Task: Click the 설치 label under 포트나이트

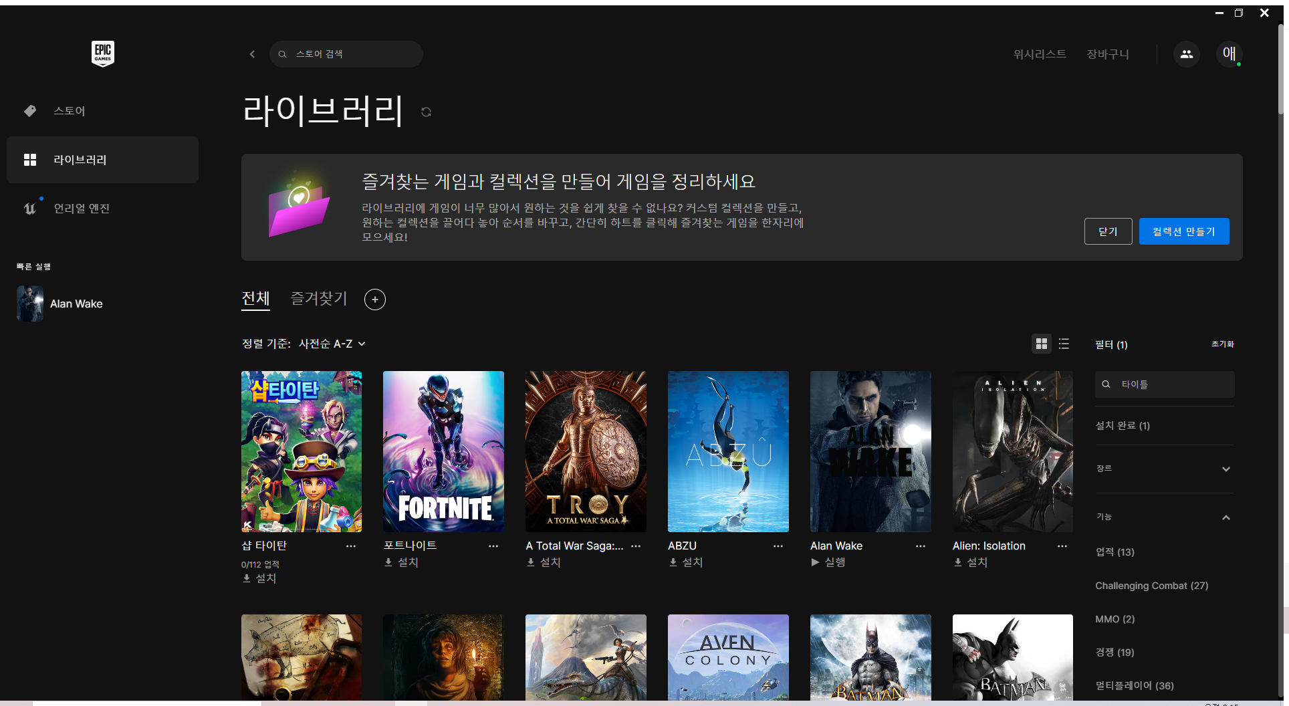Action: coord(408,562)
